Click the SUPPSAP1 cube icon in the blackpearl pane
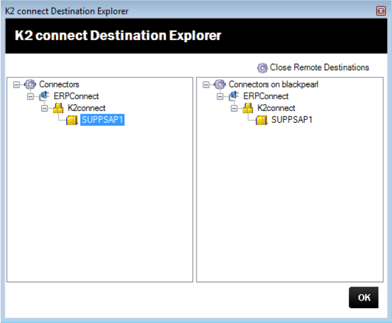This screenshot has height=323, width=392. [262, 120]
